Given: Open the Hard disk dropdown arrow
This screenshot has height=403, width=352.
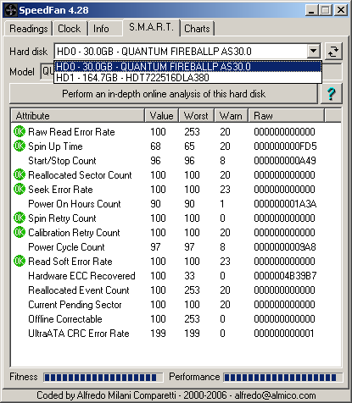Looking at the screenshot, I should 313,52.
